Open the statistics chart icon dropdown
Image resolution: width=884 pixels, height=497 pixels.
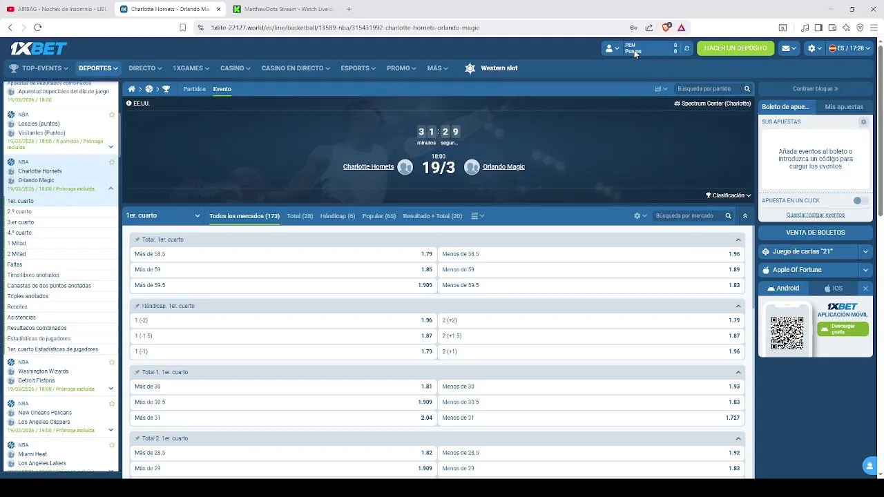662,89
